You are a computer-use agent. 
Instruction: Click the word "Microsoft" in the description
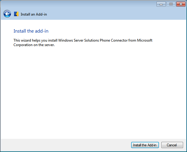click(x=145, y=40)
